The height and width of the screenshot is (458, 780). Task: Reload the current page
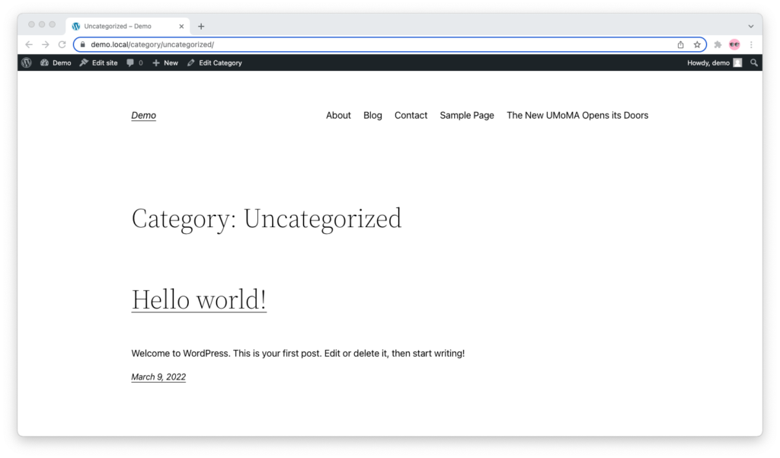[x=62, y=44]
